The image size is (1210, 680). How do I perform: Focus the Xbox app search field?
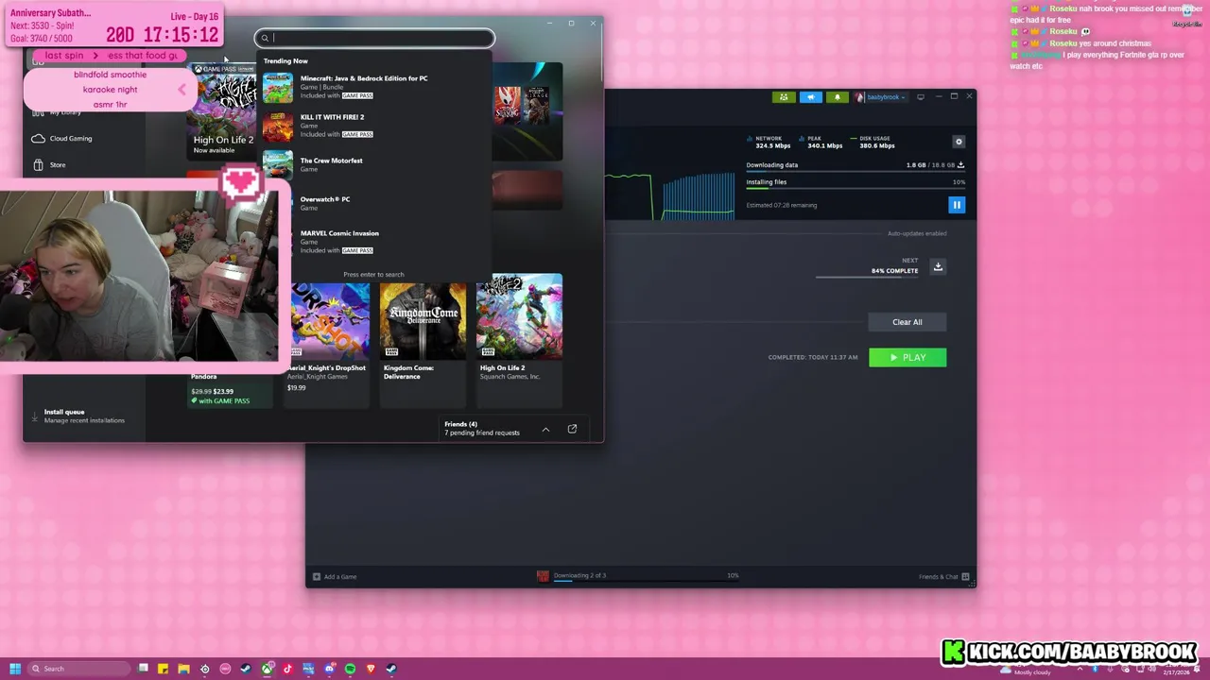coord(374,38)
